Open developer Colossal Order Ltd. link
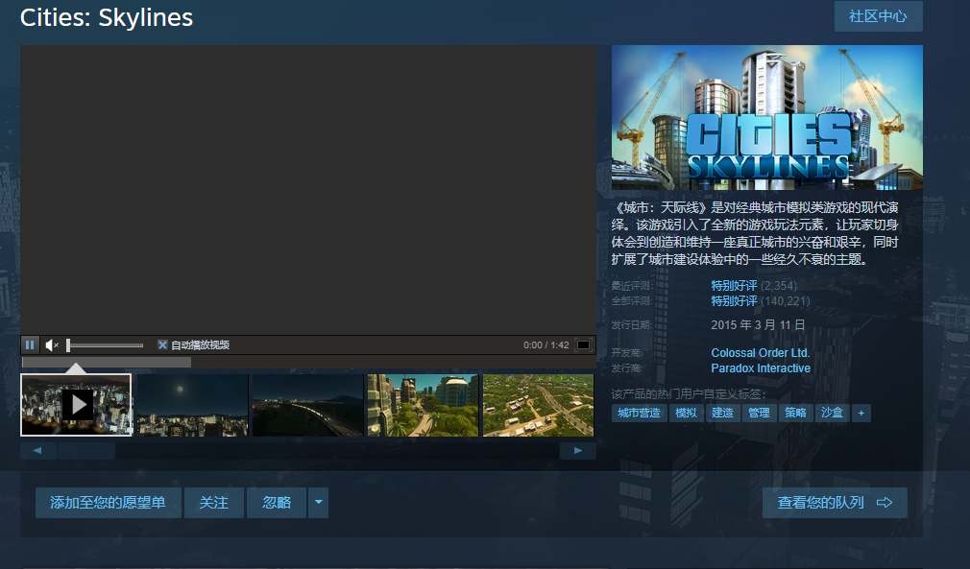 [761, 353]
